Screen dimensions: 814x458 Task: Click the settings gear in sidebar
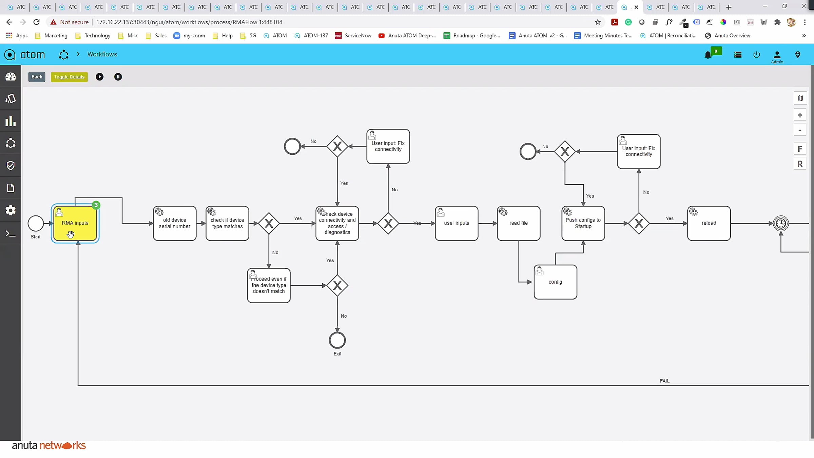pos(11,210)
